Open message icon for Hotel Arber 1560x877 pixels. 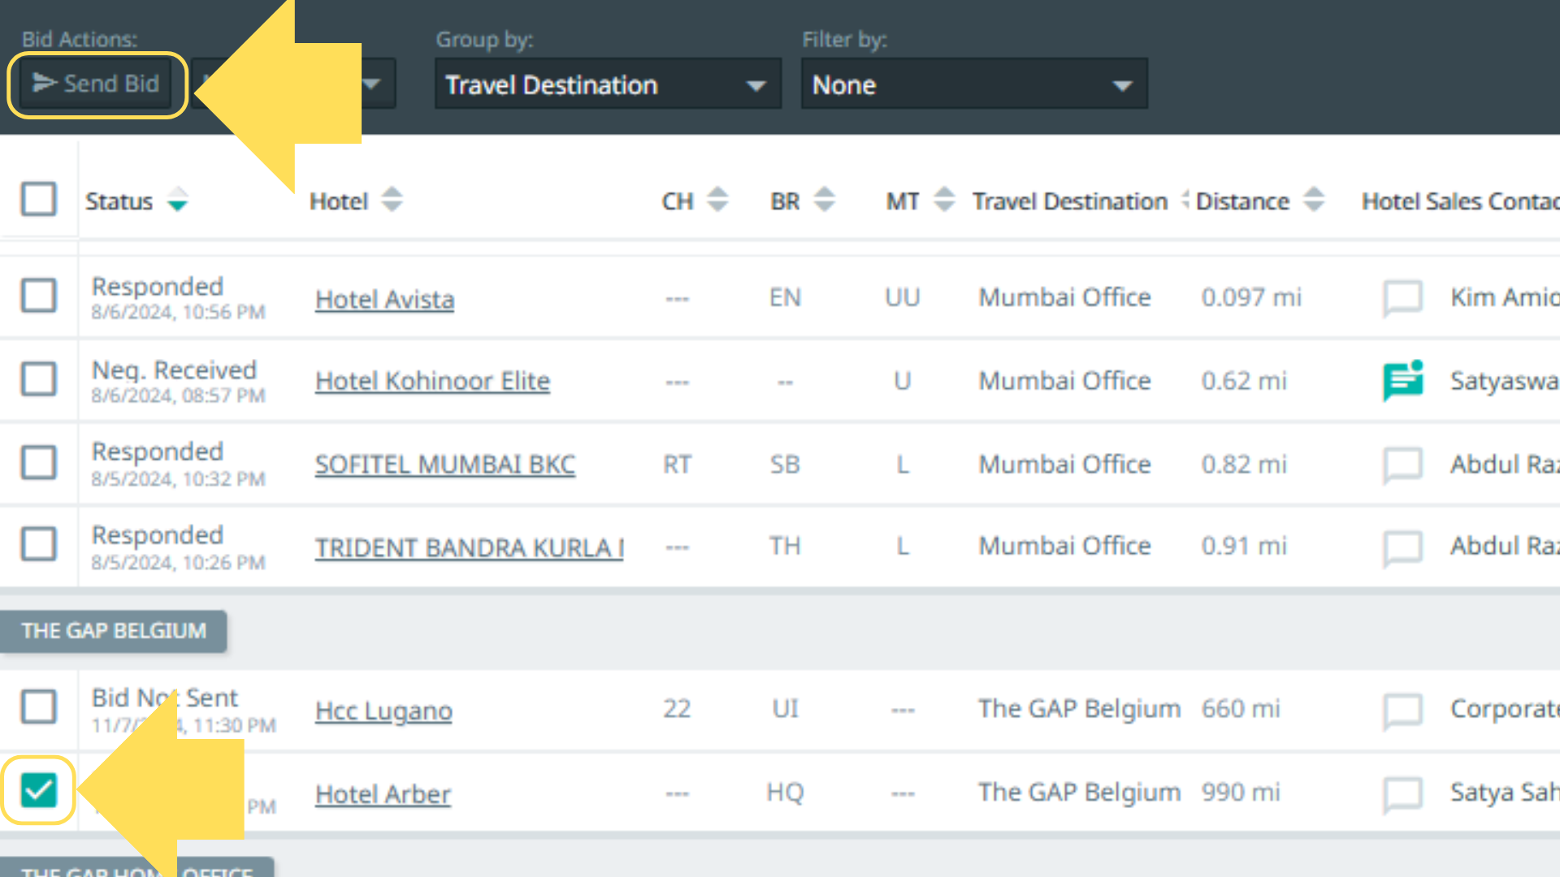pos(1402,794)
